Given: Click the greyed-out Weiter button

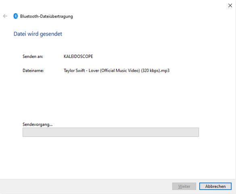Looking at the screenshot, I should (x=184, y=186).
